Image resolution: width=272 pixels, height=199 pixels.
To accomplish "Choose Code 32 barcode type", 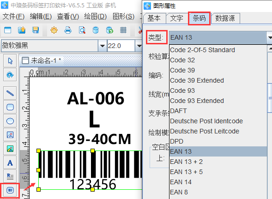I will point(218,60).
